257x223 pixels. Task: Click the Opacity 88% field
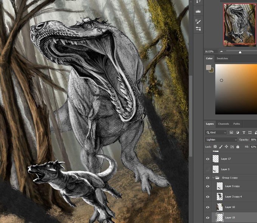point(253,140)
